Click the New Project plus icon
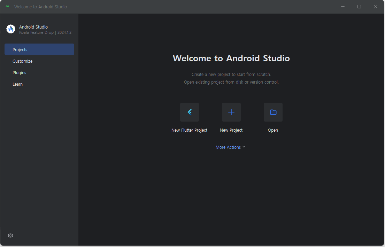Viewport: 385px width, 247px height. pyautogui.click(x=231, y=112)
